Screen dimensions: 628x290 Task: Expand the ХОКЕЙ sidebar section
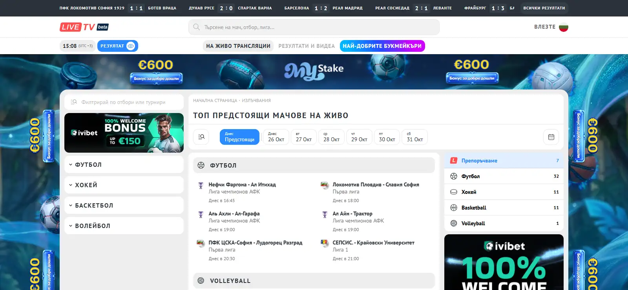pos(124,185)
